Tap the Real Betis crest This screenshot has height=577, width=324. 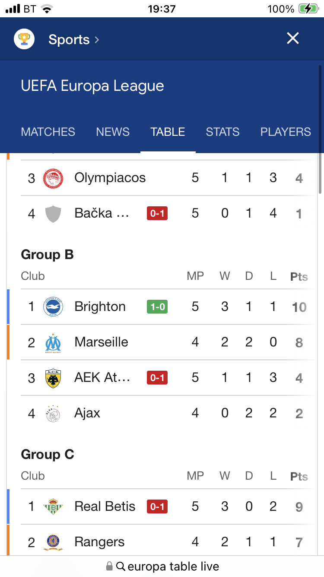(x=53, y=507)
